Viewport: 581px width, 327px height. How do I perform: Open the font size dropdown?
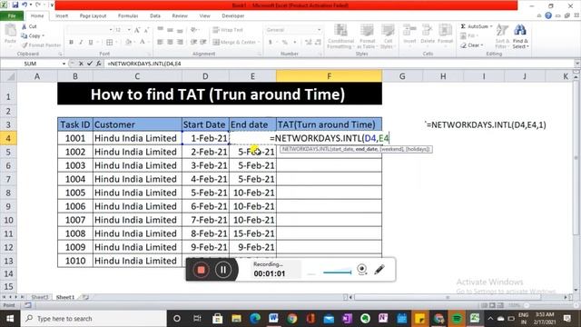pos(129,30)
